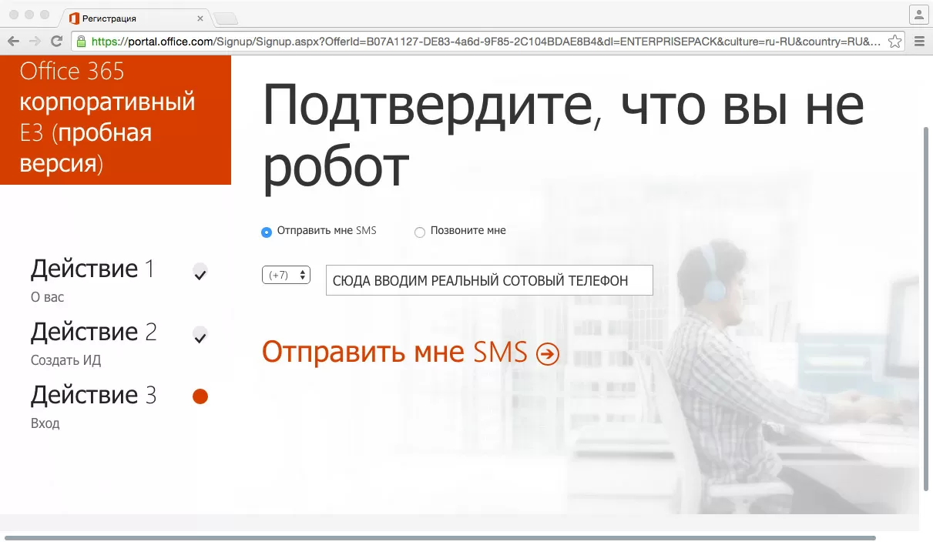Screen dimensions: 933x545
Task: Click the portal.office.com address bar
Action: coord(486,42)
